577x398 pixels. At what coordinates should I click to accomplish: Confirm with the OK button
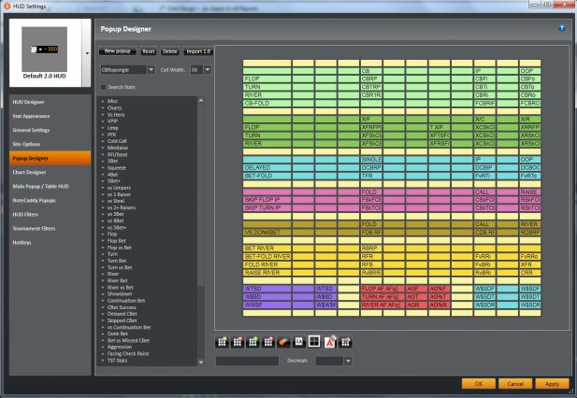479,384
